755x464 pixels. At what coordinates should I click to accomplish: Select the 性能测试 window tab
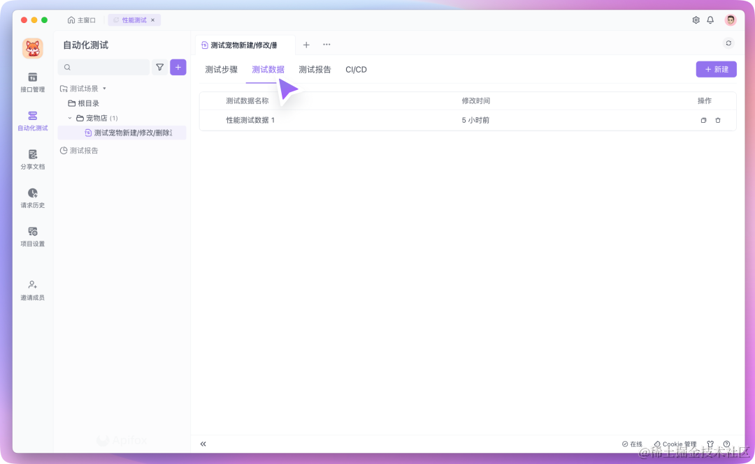[x=134, y=20]
